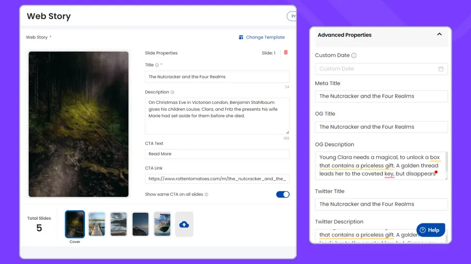Screen dimensions: 471x264
Task: Click the Change Template link
Action: tap(265, 37)
